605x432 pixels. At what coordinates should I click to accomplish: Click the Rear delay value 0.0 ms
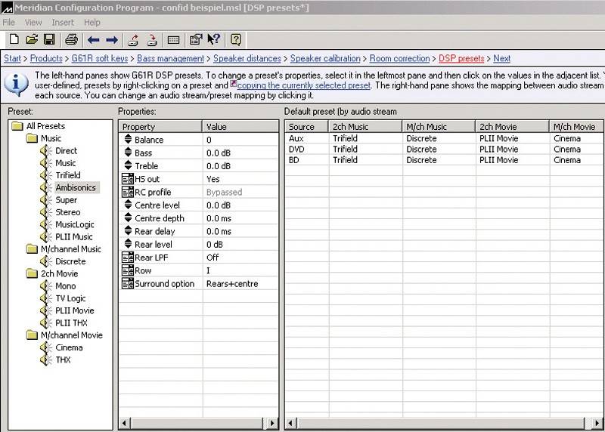[219, 231]
